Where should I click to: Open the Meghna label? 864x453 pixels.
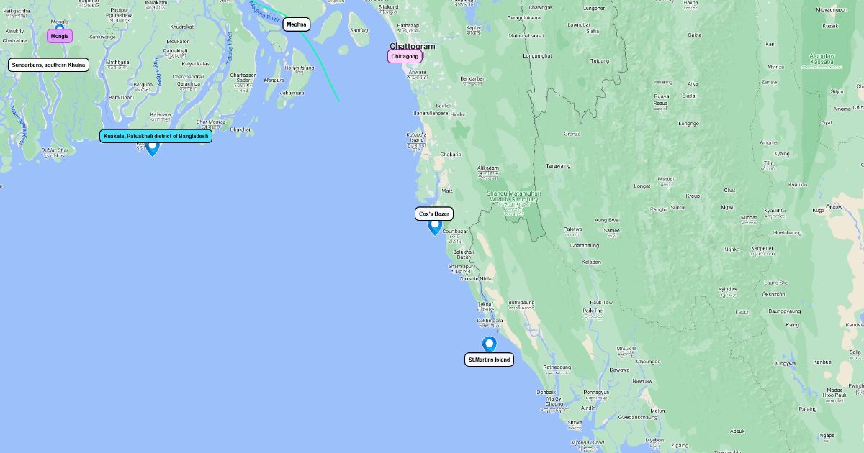tap(296, 24)
